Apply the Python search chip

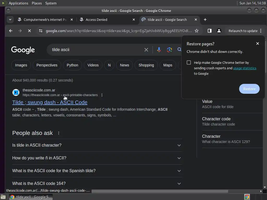pyautogui.click(x=72, y=65)
